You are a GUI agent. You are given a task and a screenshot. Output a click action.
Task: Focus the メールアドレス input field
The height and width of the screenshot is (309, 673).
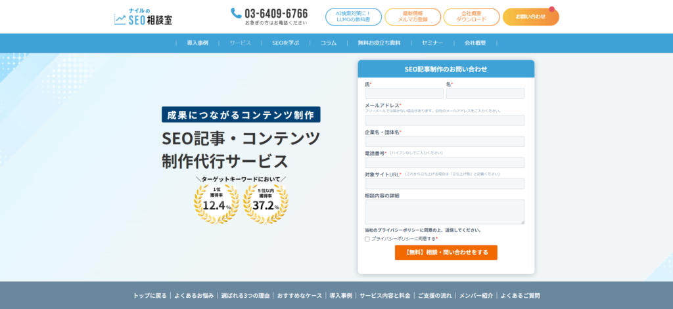[x=445, y=120]
